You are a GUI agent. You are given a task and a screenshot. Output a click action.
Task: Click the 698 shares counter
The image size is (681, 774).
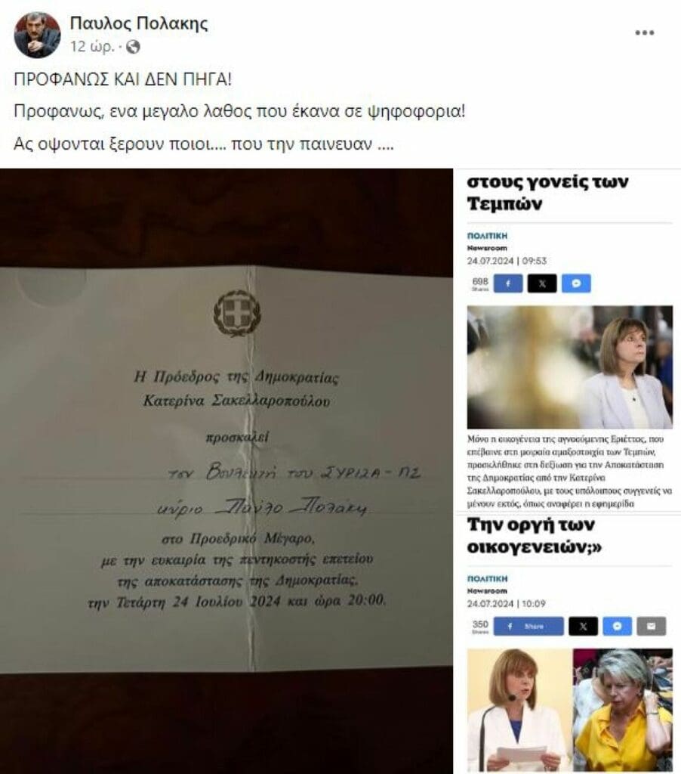tap(480, 283)
